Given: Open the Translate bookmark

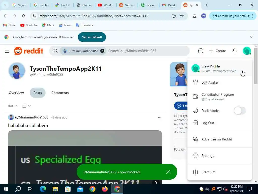Looking at the screenshot, I should pyautogui.click(x=85, y=25).
